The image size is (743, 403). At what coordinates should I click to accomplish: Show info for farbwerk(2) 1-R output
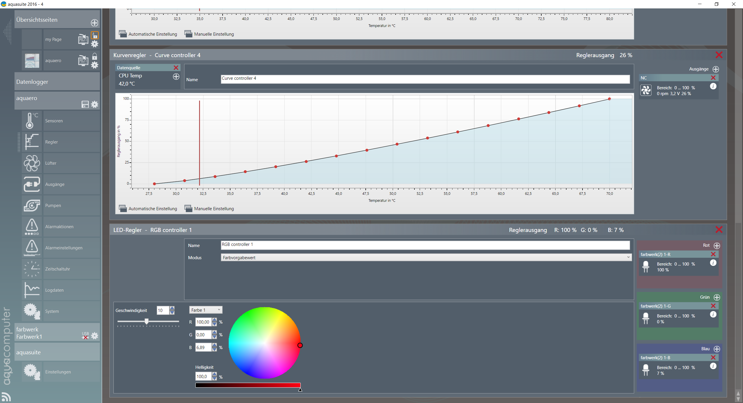(713, 263)
